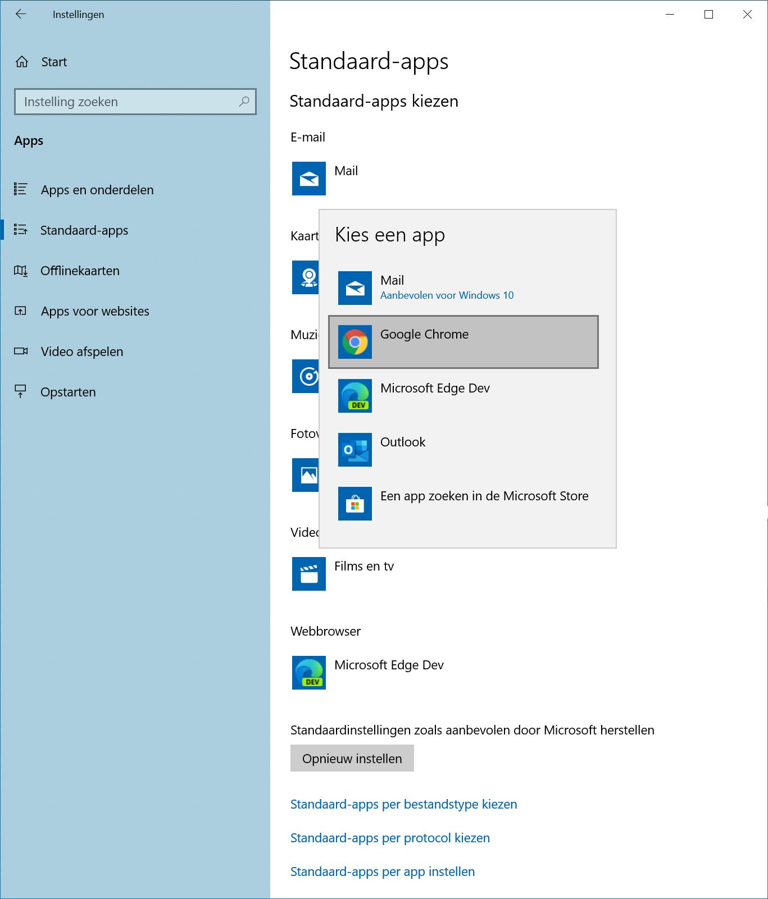This screenshot has height=899, width=768.
Task: Minimize the Instellingen window
Action: (x=670, y=15)
